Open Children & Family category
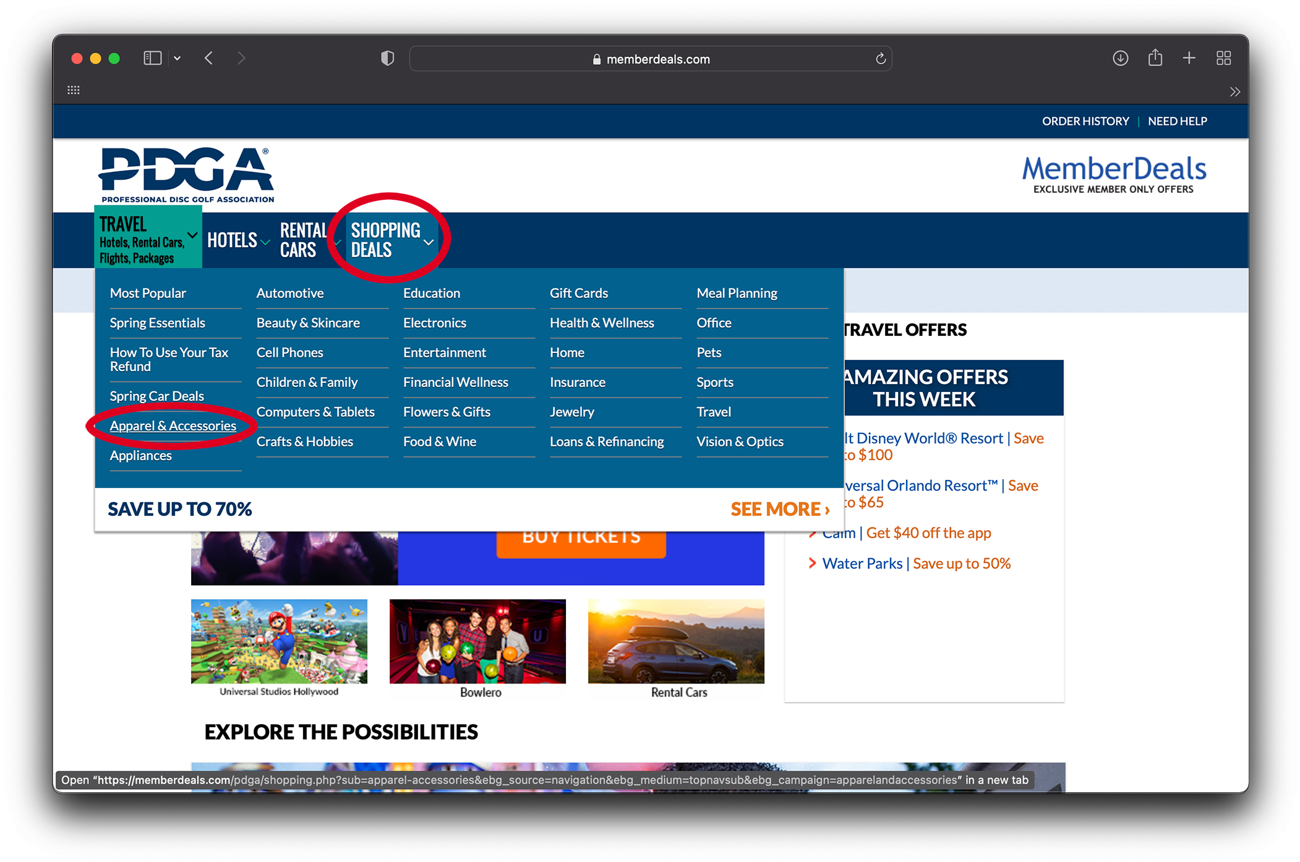Image resolution: width=1300 pixels, height=862 pixels. coord(307,382)
